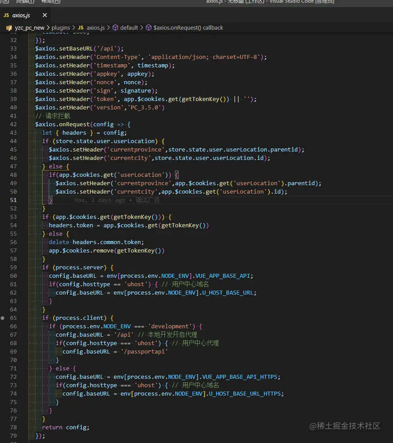Click 'VUE_APP_BASE_API' on line 60
Screen dimensions: 393x443
pyautogui.click(x=222, y=276)
